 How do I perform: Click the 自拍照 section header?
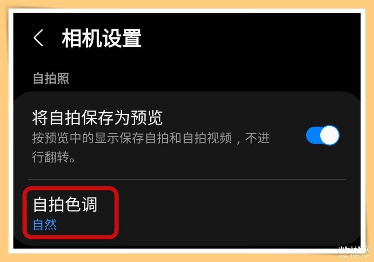(51, 79)
